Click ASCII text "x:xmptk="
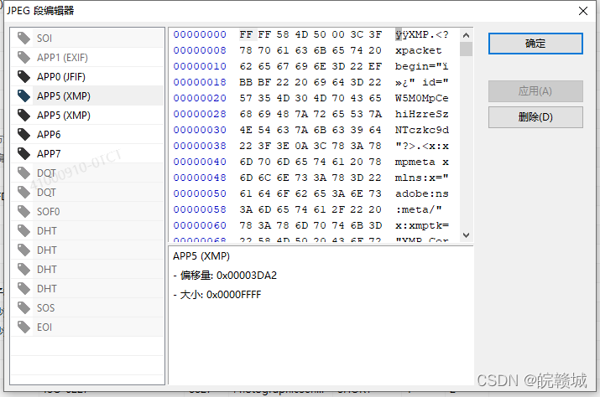 [x=422, y=225]
